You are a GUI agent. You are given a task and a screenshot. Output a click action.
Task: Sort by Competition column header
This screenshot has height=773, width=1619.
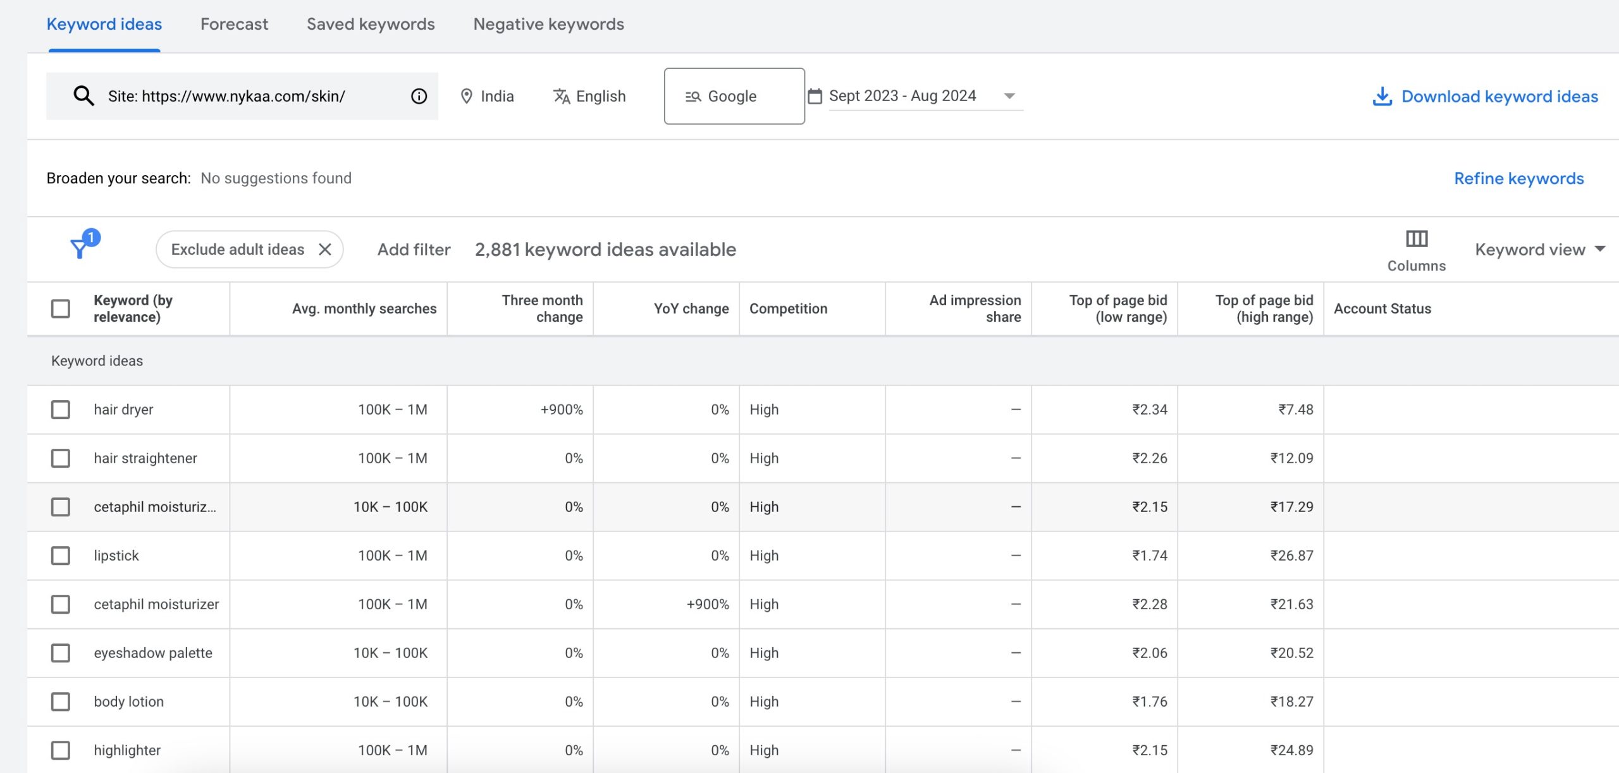click(x=788, y=308)
